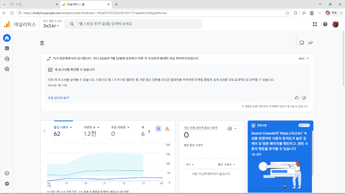Open the Admin gear icon
This screenshot has height=194, width=345.
7,184
